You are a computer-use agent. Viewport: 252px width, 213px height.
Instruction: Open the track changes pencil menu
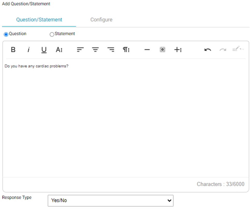238,49
